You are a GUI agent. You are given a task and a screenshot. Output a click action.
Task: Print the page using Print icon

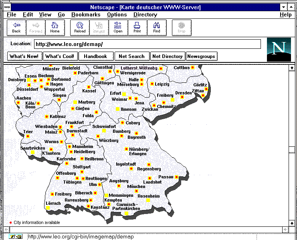137,28
